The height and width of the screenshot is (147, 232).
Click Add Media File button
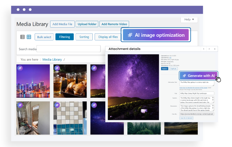click(x=62, y=24)
